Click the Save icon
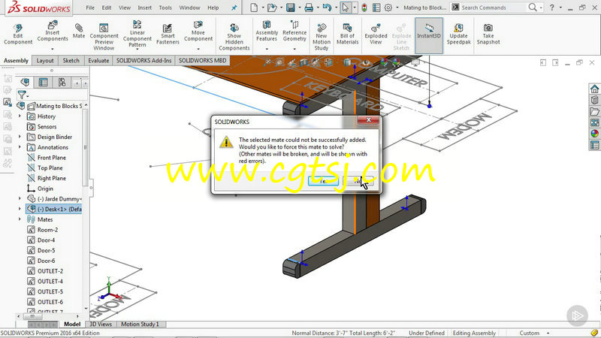Image resolution: width=601 pixels, height=338 pixels. [291, 8]
